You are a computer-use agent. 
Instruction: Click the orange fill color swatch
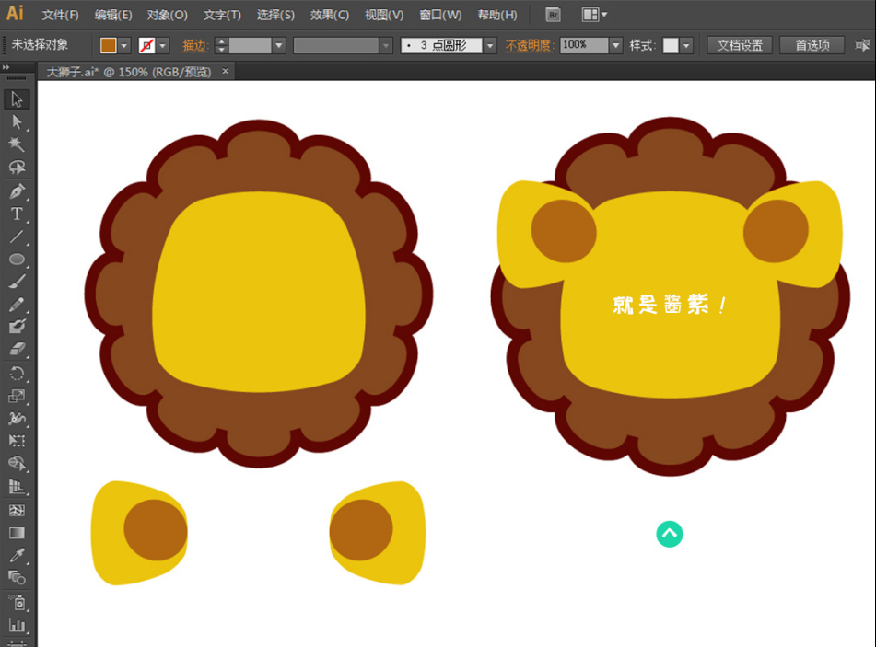coord(109,45)
